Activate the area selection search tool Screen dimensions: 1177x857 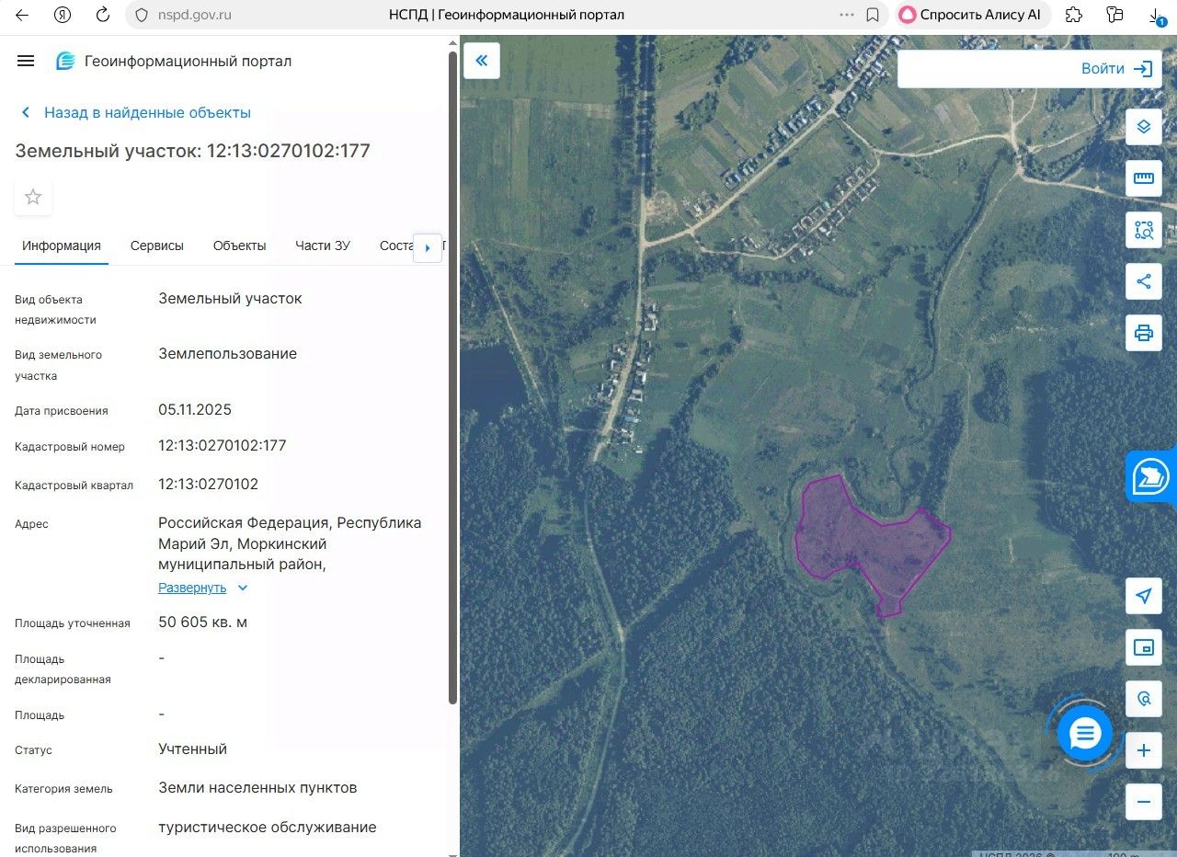click(x=1144, y=230)
